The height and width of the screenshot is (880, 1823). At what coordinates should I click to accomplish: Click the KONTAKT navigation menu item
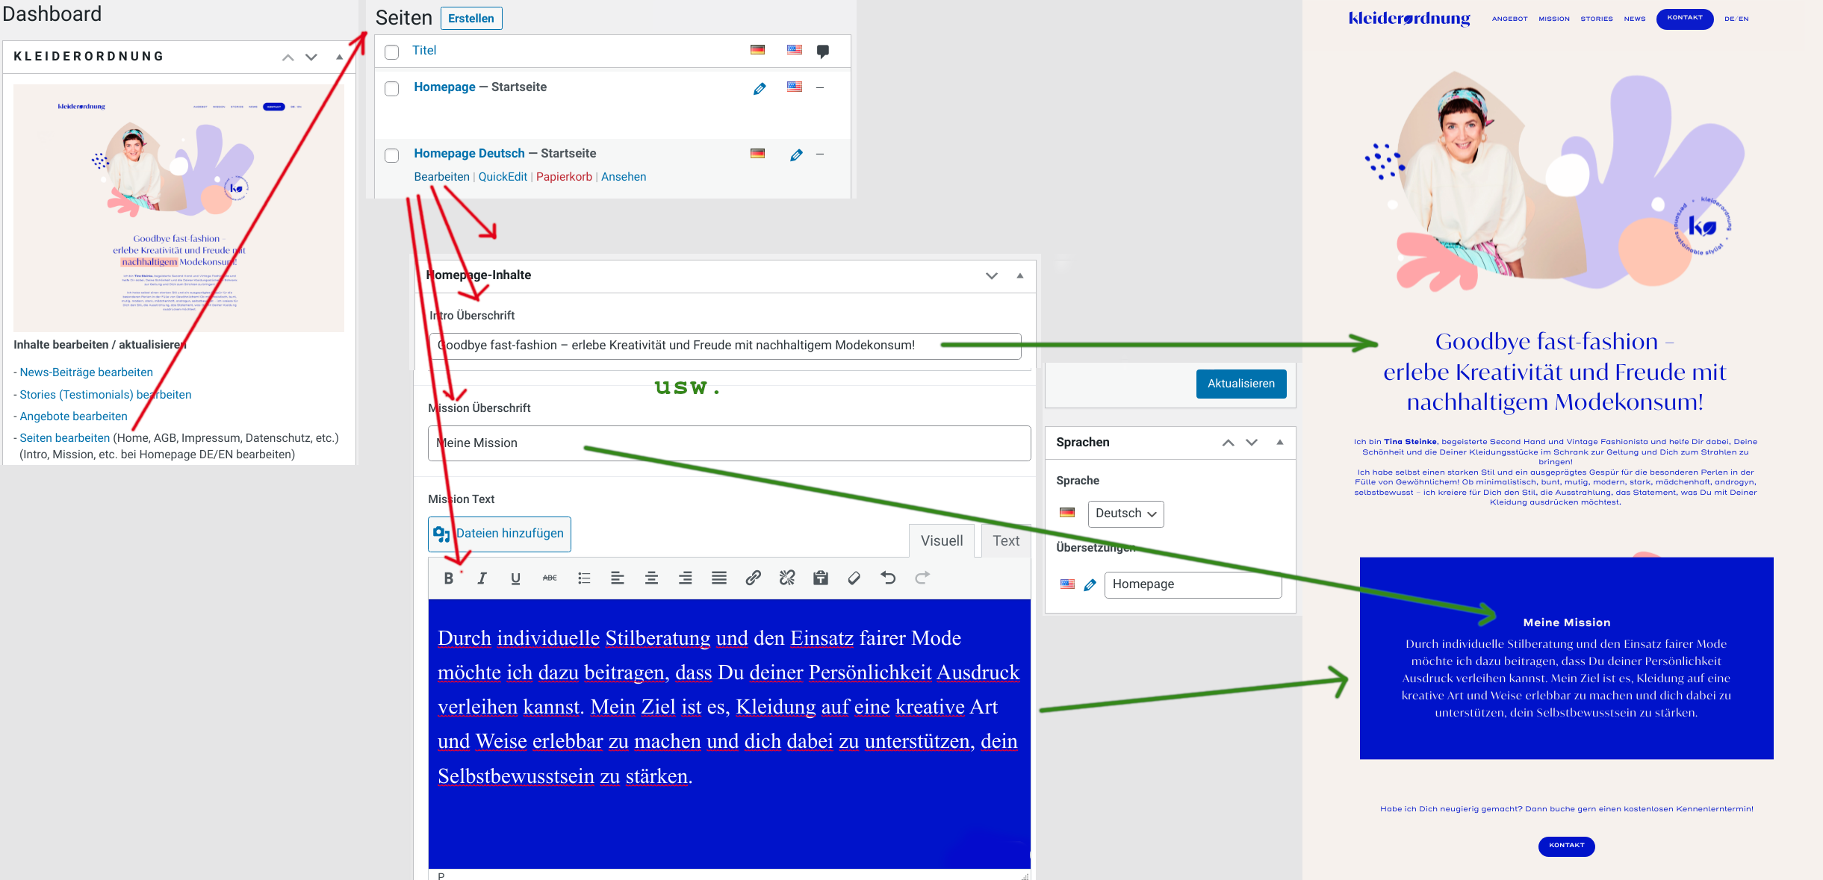1686,19
